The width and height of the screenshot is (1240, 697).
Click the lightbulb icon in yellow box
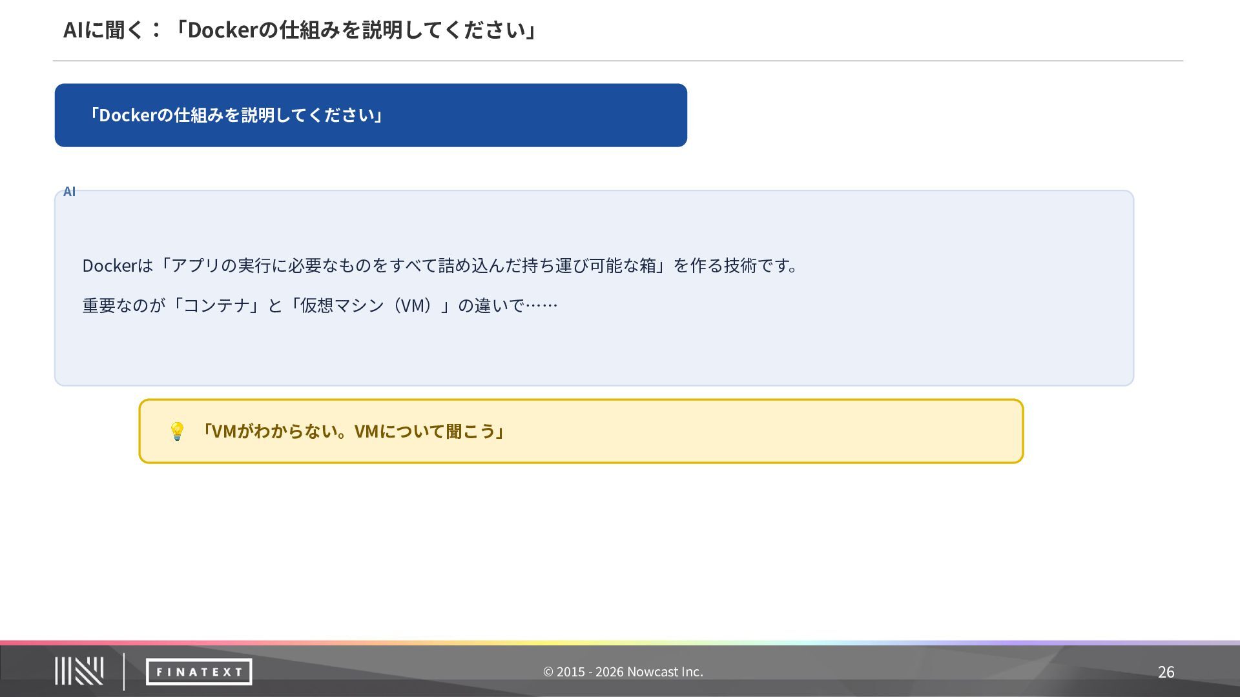pyautogui.click(x=177, y=431)
